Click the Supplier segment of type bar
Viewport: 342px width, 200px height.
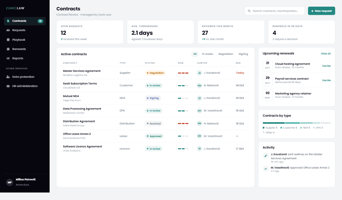(274, 123)
